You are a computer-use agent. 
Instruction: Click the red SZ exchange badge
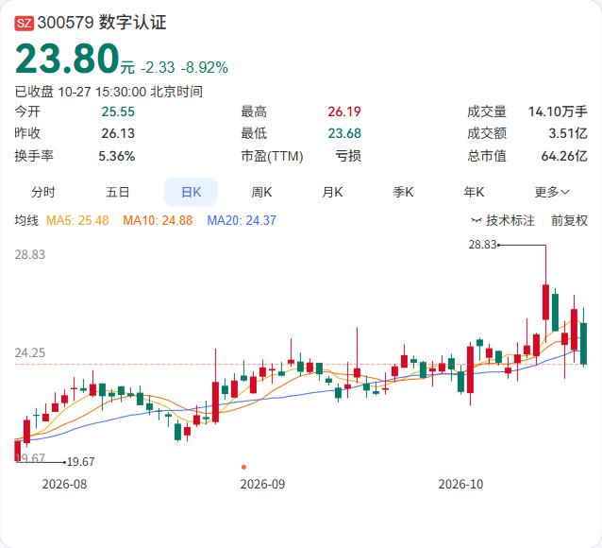(x=25, y=23)
